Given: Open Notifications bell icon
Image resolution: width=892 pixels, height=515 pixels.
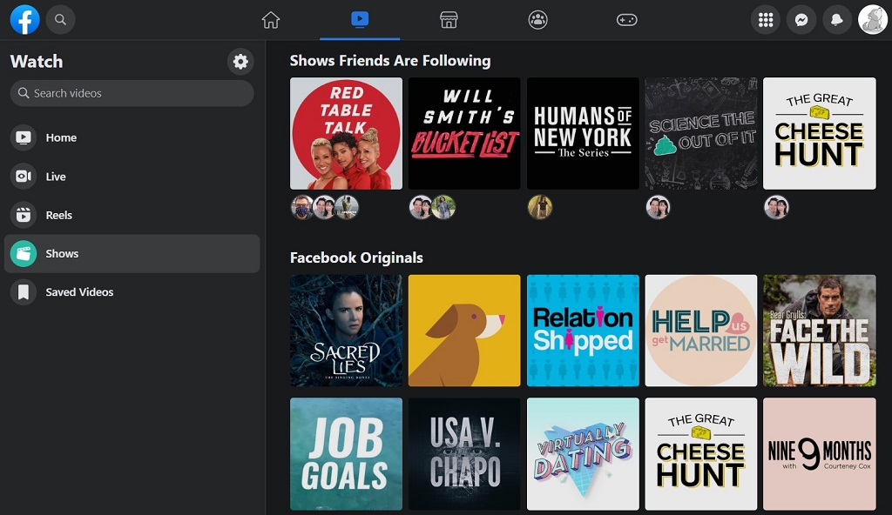Looking at the screenshot, I should click(x=837, y=20).
